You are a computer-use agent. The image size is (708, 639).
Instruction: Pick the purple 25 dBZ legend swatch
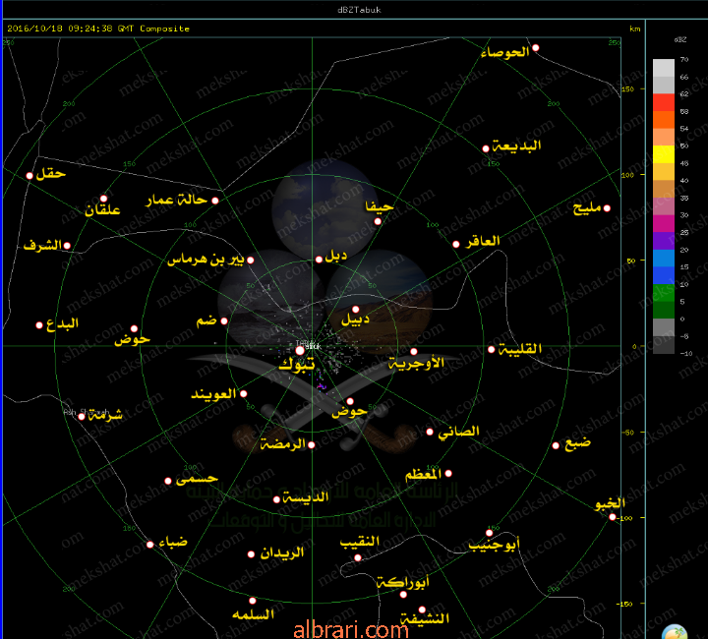pos(664,241)
